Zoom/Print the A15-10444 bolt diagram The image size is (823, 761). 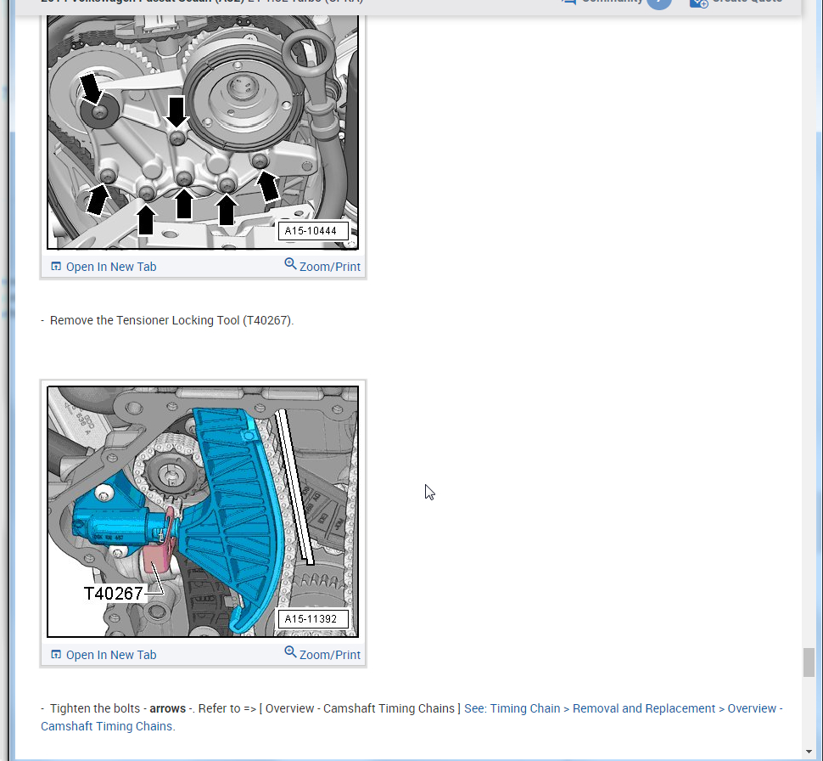click(322, 265)
